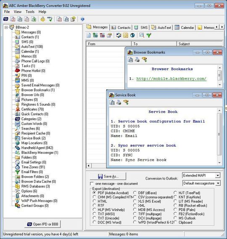Image resolution: width=227 pixels, height=239 pixels.
Task: Select RMS Databases (3) tree item
Action: [x=35, y=186]
